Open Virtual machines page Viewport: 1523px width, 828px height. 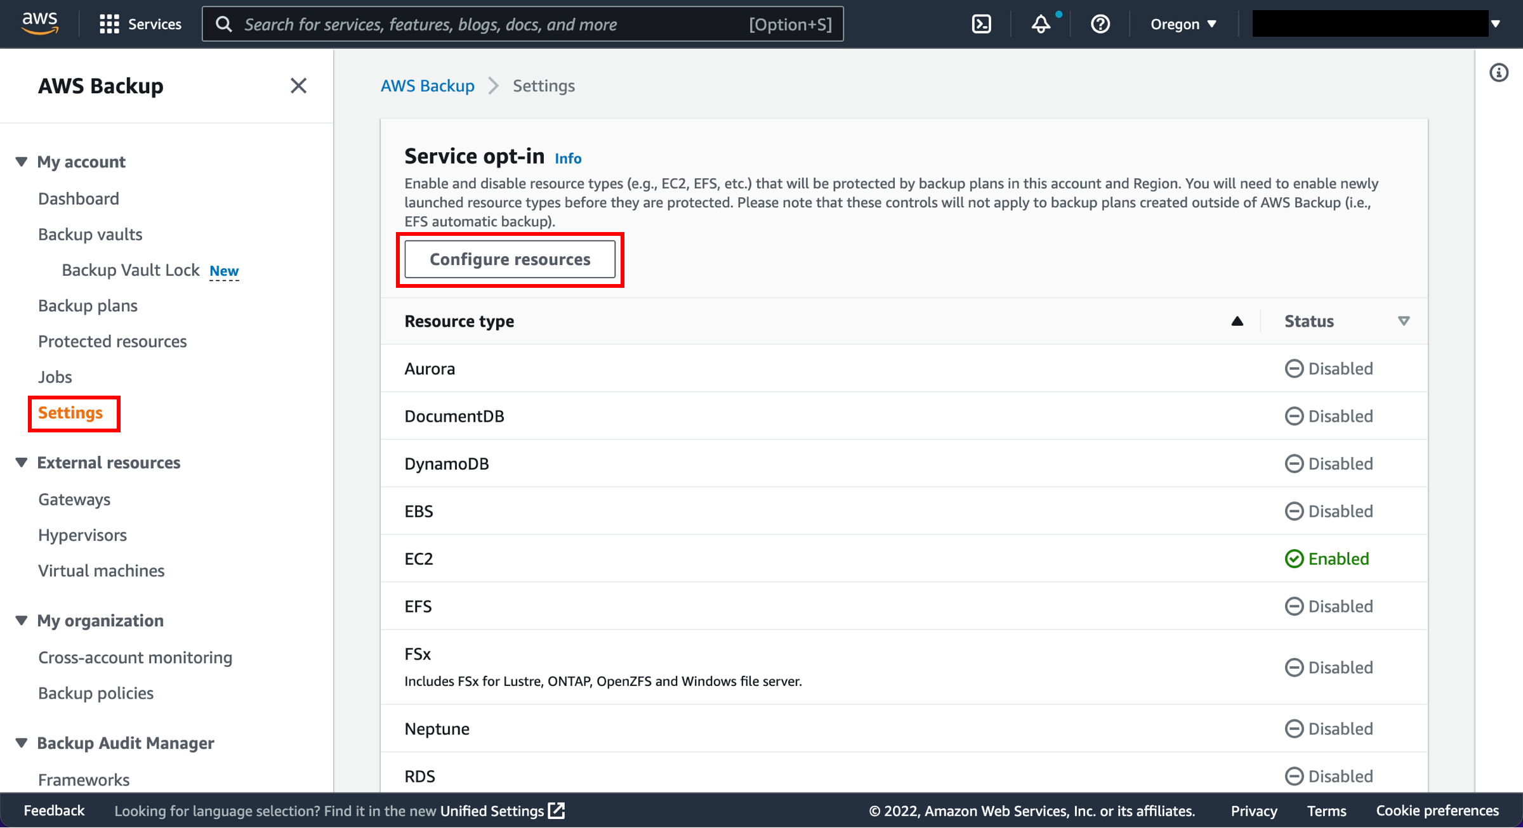click(x=102, y=571)
